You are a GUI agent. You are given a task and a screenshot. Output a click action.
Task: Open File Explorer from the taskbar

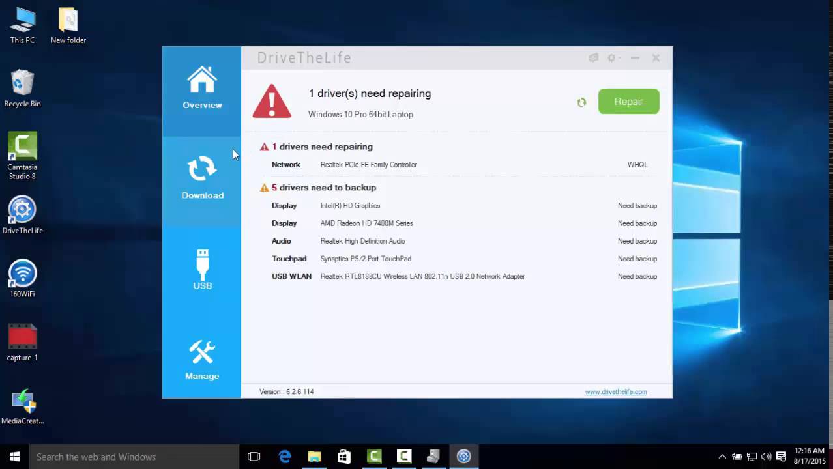[314, 457]
